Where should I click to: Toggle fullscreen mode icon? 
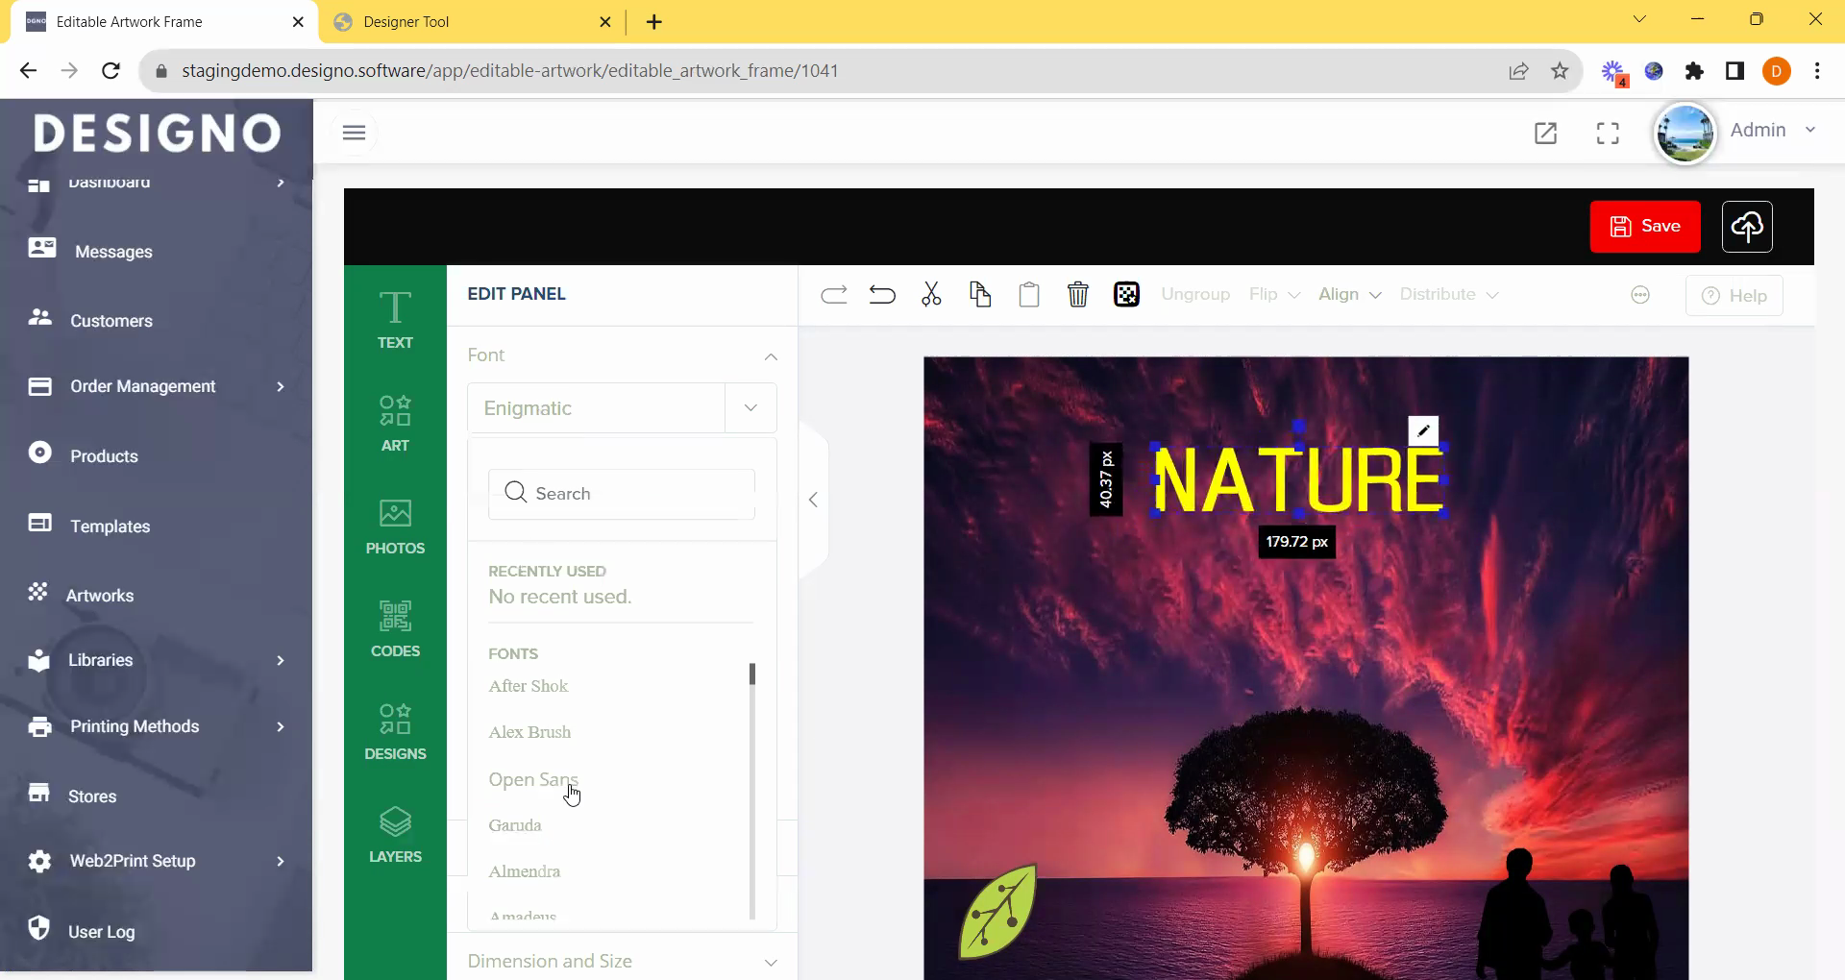click(1608, 133)
